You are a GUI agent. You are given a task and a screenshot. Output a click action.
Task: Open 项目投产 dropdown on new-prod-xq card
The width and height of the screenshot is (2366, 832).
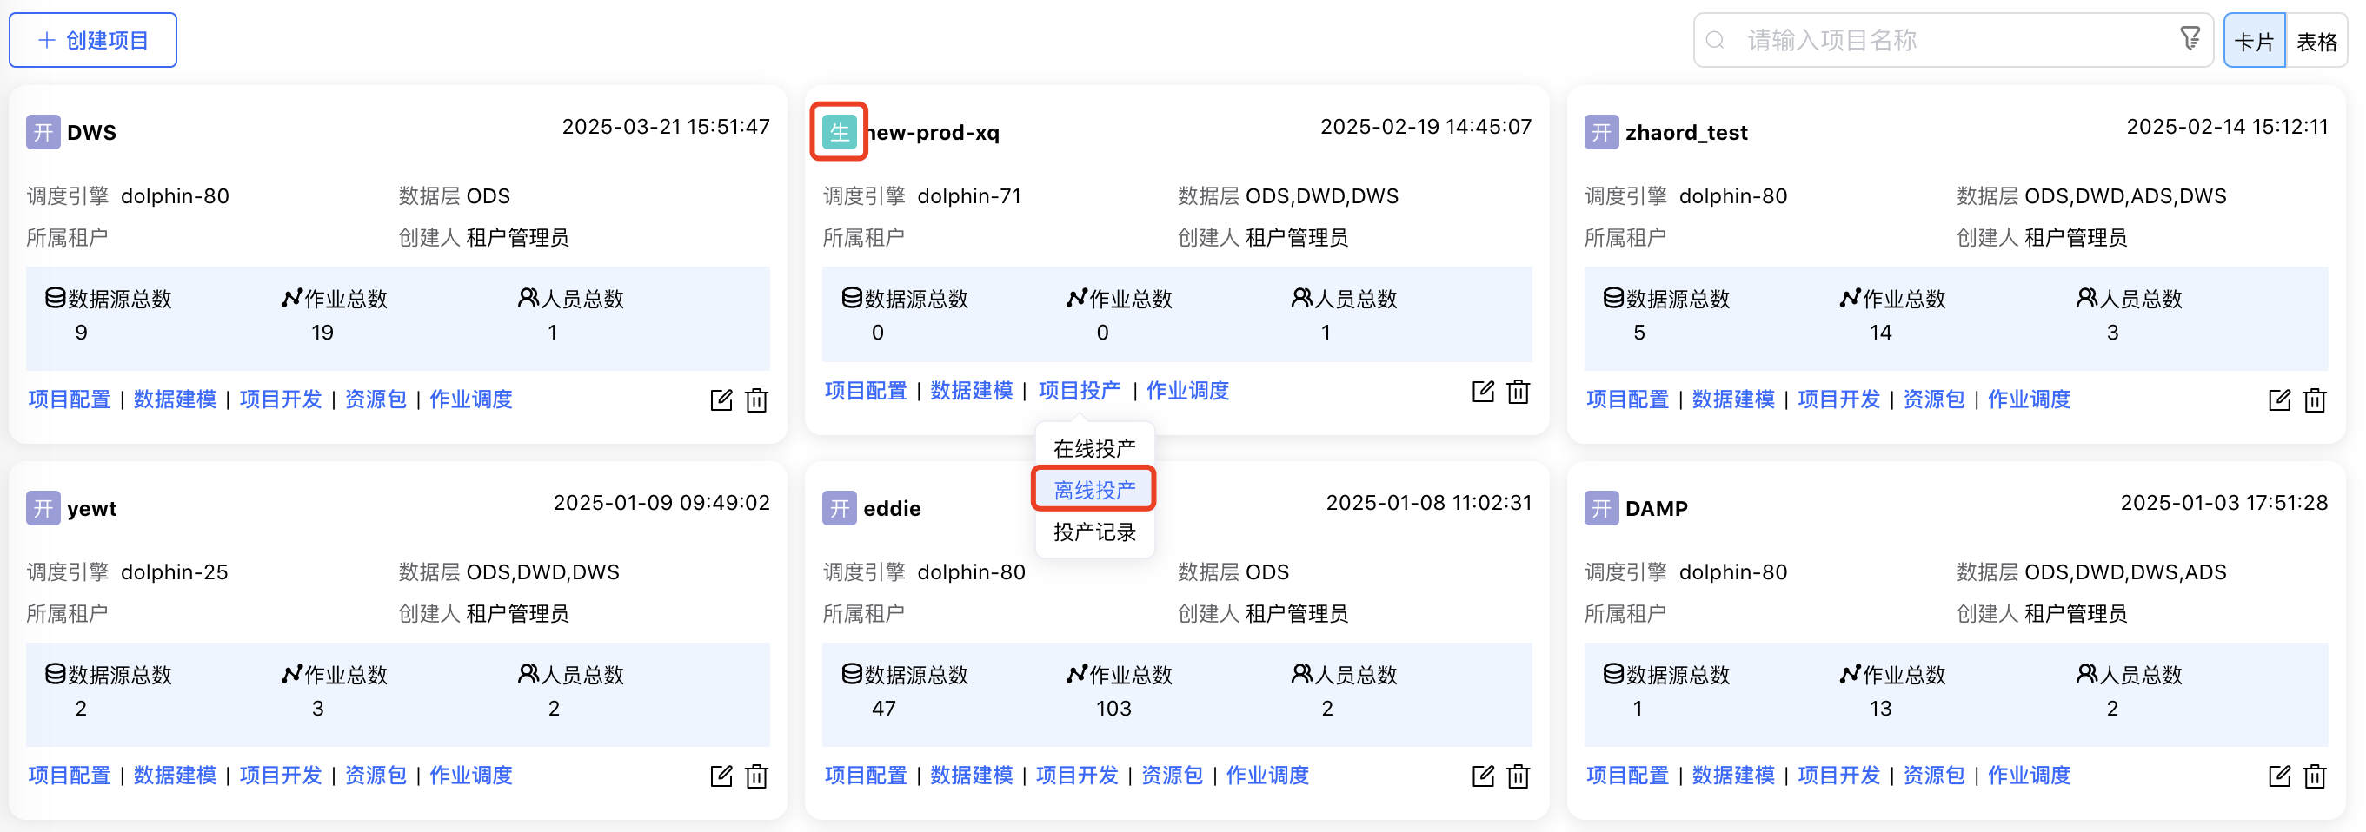click(1079, 391)
